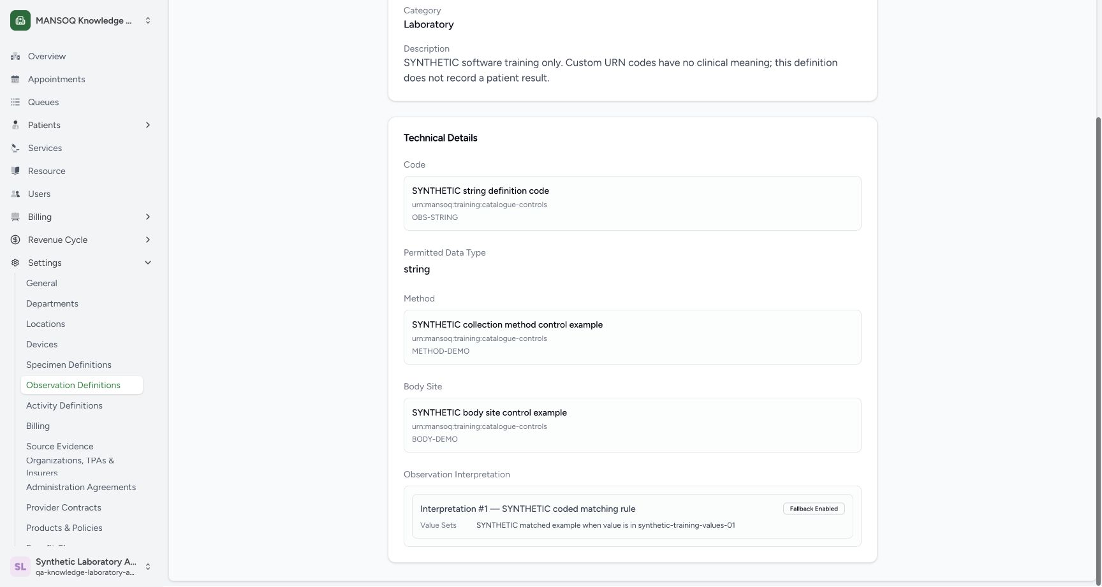Click Interpretation #1 rule title
1102x587 pixels.
(x=527, y=509)
